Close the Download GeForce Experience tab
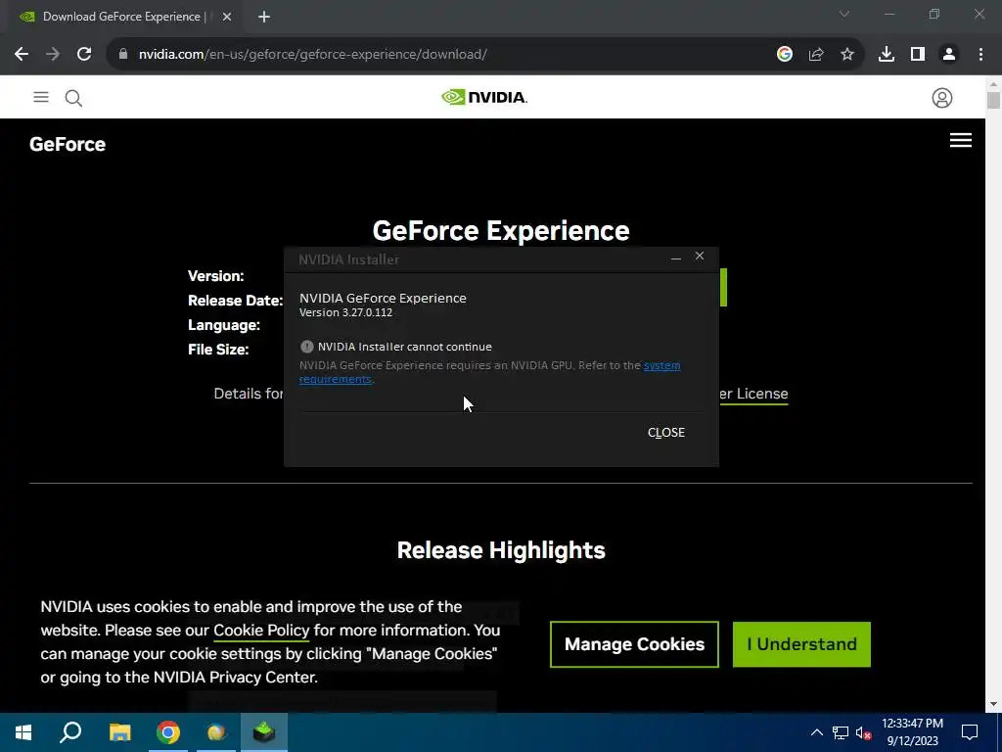 (x=227, y=17)
